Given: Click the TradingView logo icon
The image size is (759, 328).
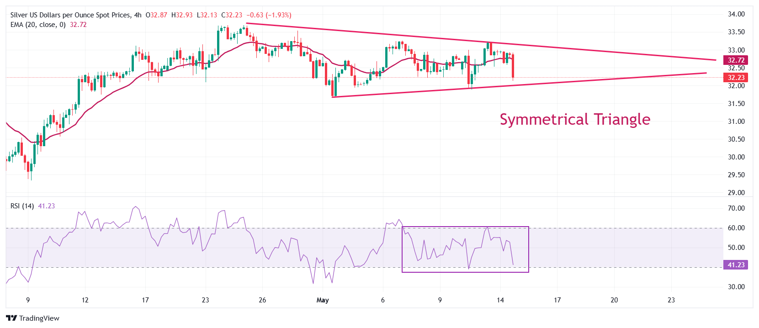Looking at the screenshot, I should pos(11,318).
